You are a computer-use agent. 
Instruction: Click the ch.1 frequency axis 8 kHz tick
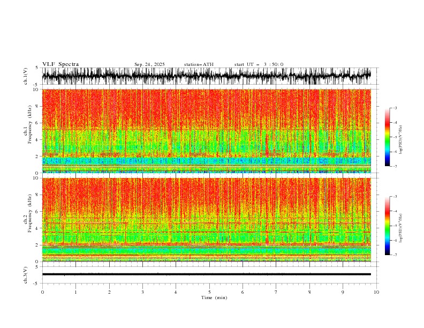click(x=38, y=106)
